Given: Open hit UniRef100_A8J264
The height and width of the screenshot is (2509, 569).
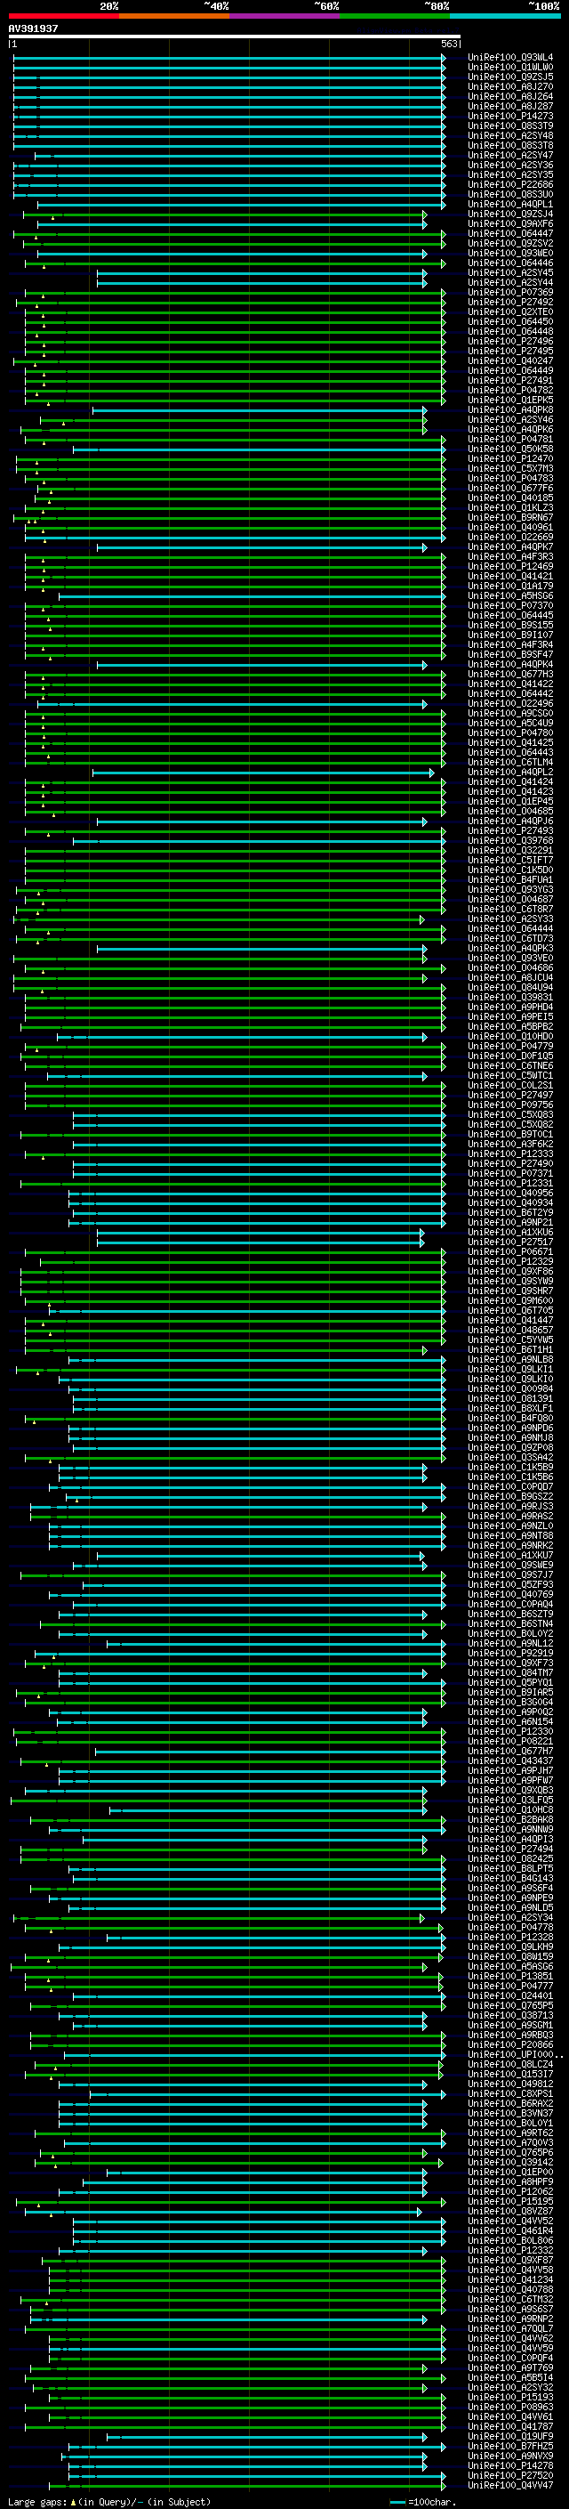Looking at the screenshot, I should click(x=509, y=96).
